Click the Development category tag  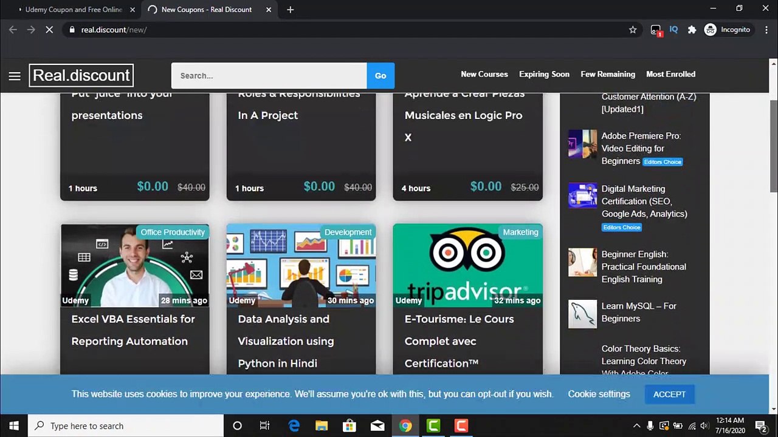coord(348,232)
